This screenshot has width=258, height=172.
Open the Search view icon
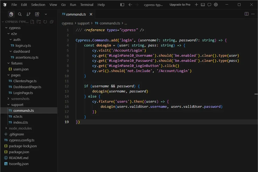point(20,14)
